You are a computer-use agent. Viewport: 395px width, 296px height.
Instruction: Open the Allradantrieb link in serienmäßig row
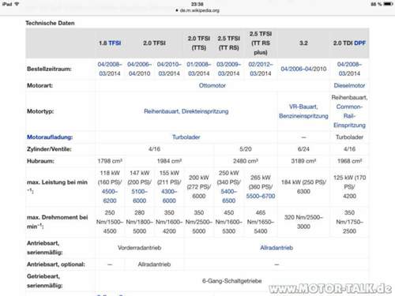pyautogui.click(x=276, y=248)
